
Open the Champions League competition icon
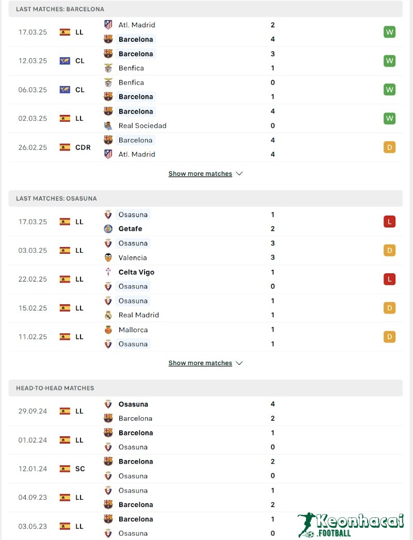click(64, 60)
